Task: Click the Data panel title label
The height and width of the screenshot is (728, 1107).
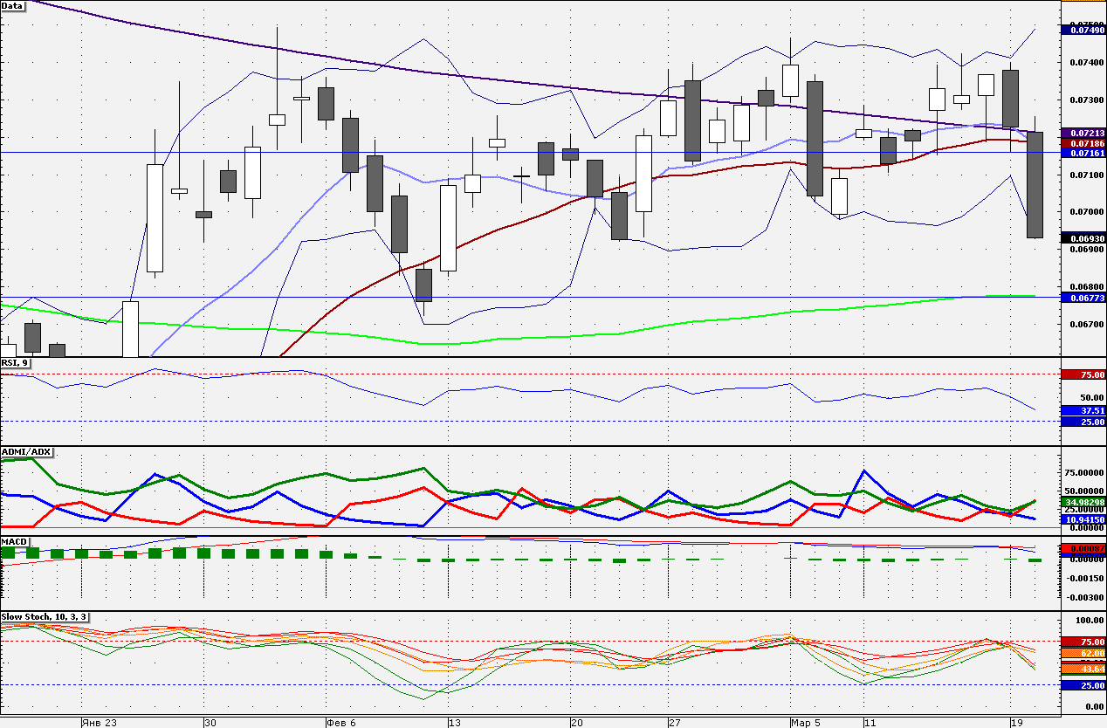Action: [x=13, y=5]
